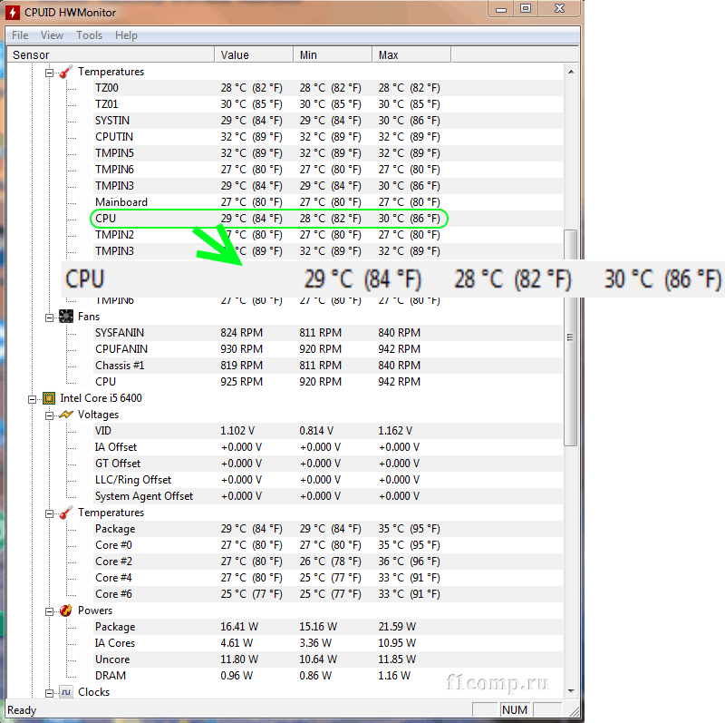This screenshot has height=723, width=725.
Task: Collapse the Temperatures group above TZ00
Action: [49, 73]
